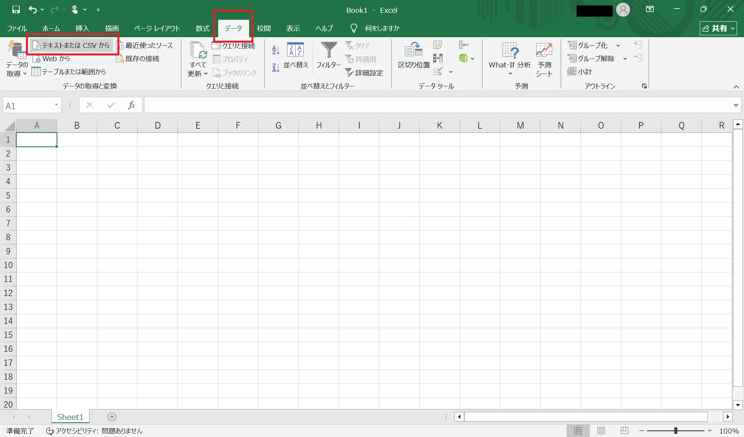744x437 pixels.
Task: Open the 数式 ribbon tab
Action: 202,28
